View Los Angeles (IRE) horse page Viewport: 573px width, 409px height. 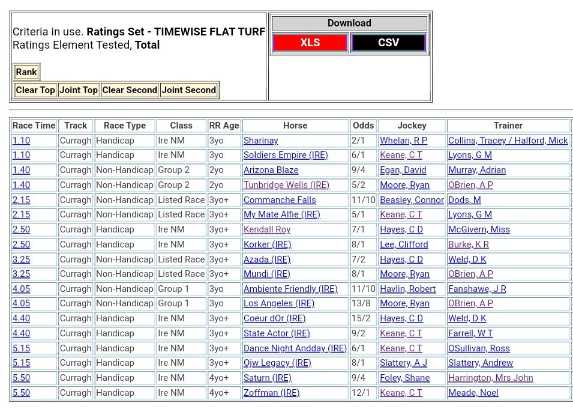[278, 303]
